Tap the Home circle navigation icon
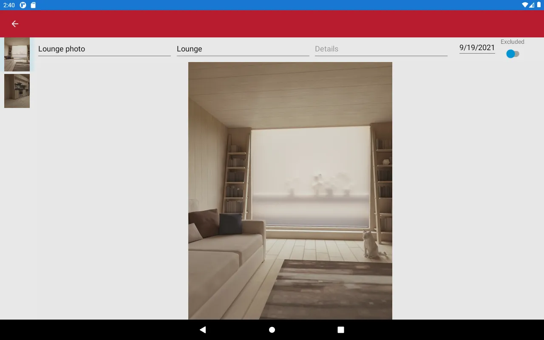 (272, 329)
